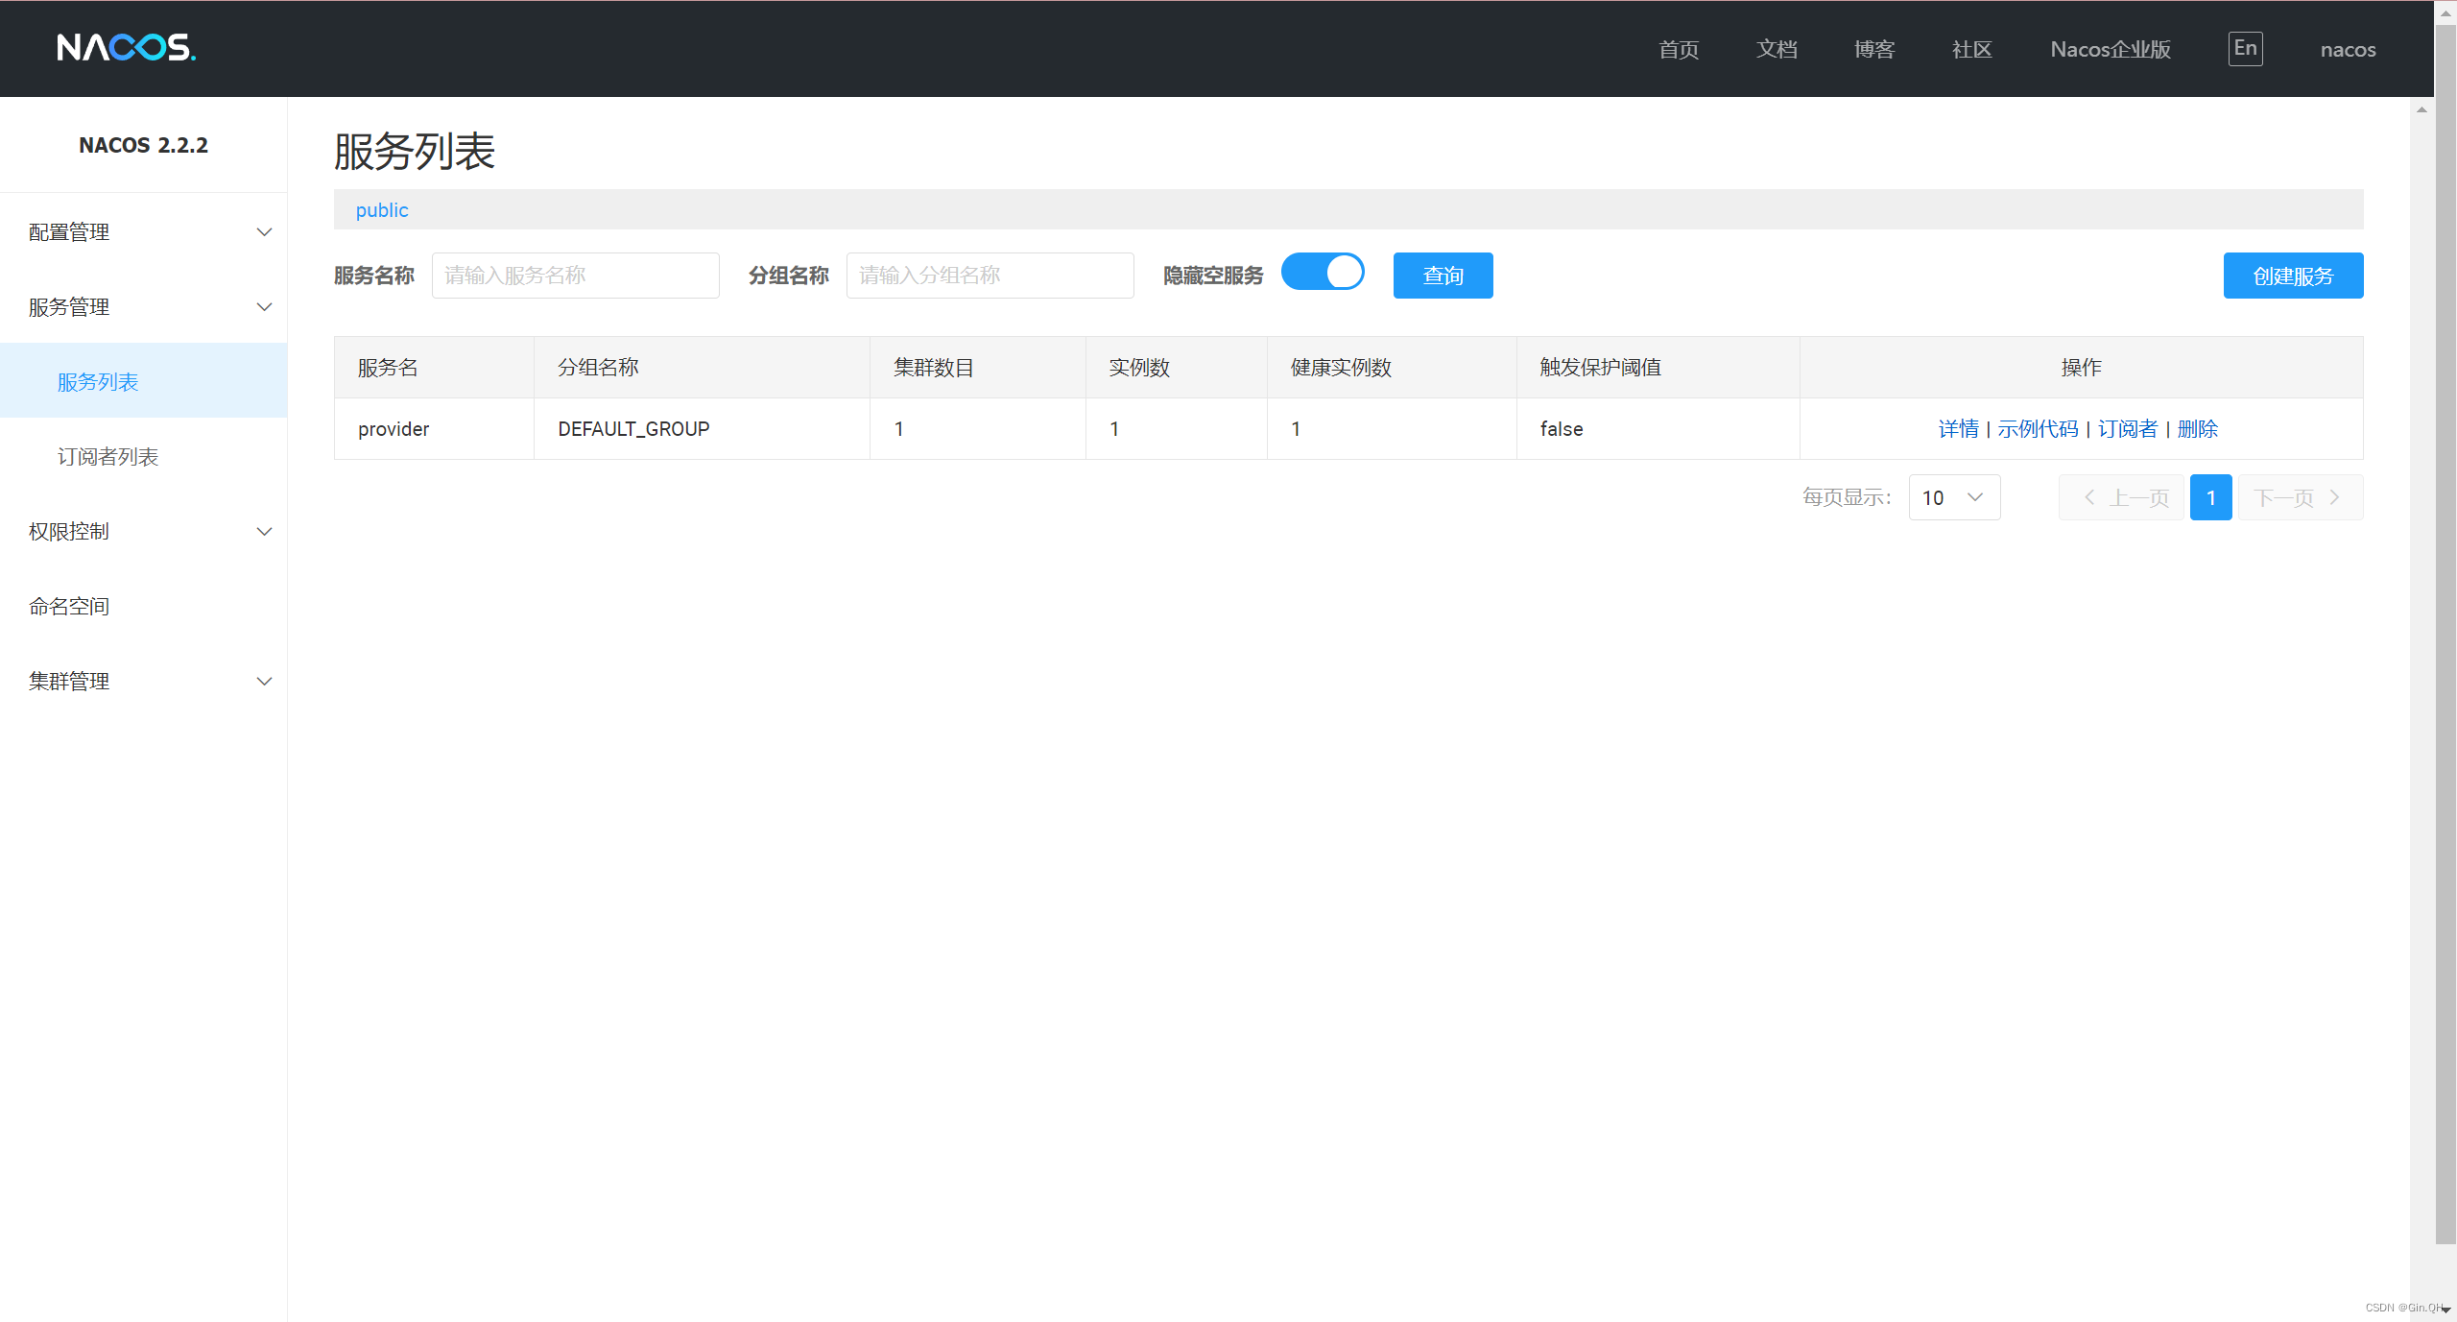Click the 集群数目 column header

977,368
